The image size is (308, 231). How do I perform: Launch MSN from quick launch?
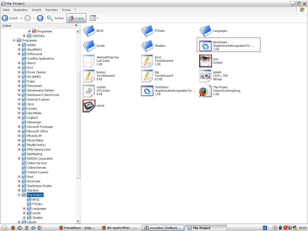(26, 228)
